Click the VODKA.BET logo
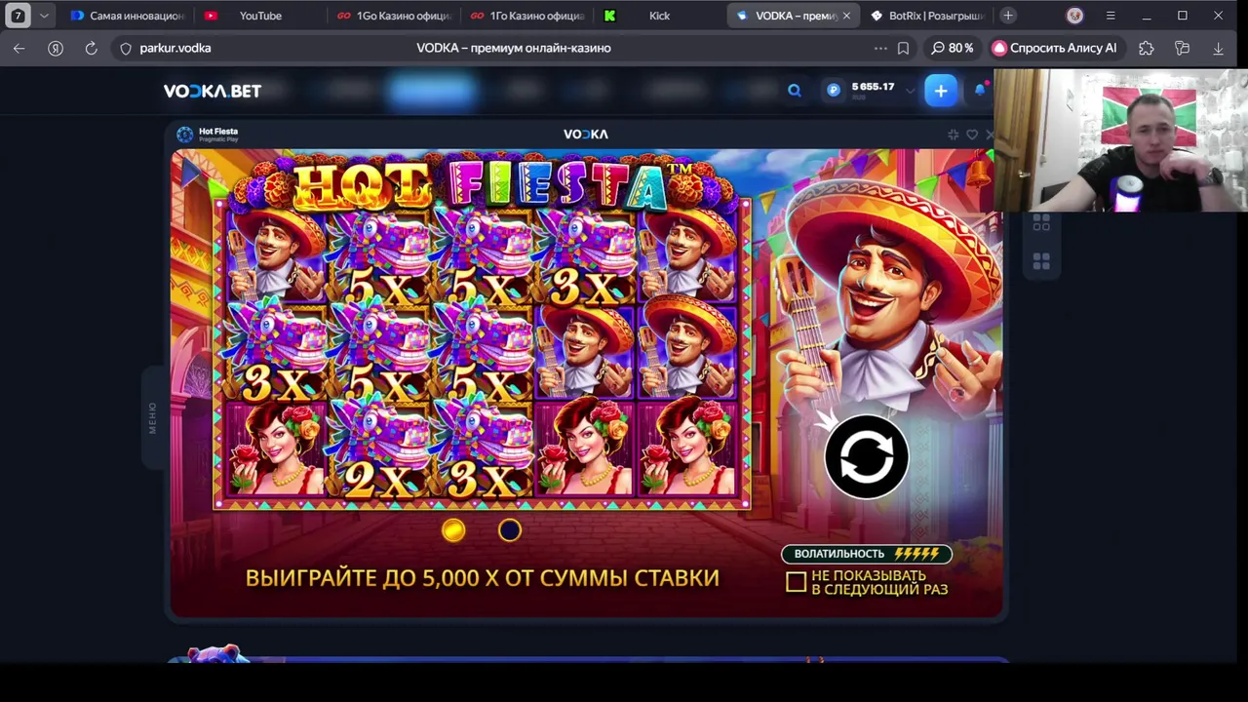Screen dimensions: 1248x702 pos(213,91)
